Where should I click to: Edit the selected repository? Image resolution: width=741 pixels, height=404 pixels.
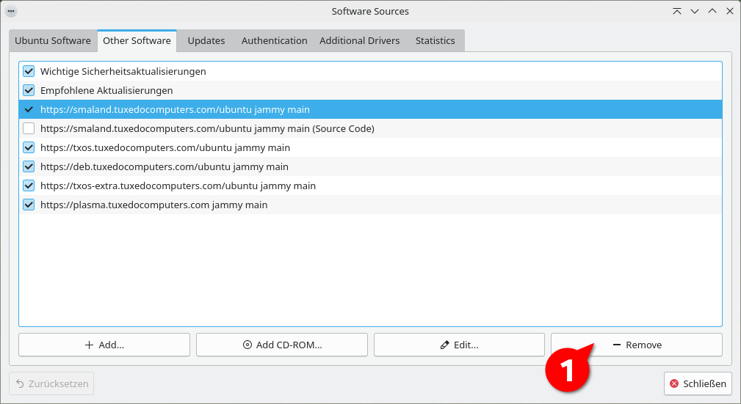point(459,345)
